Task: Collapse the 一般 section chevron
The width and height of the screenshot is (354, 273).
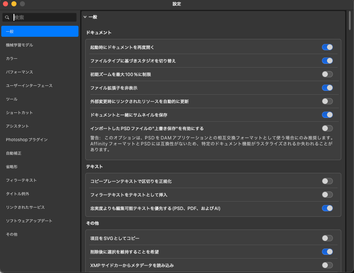Action: pyautogui.click(x=85, y=17)
